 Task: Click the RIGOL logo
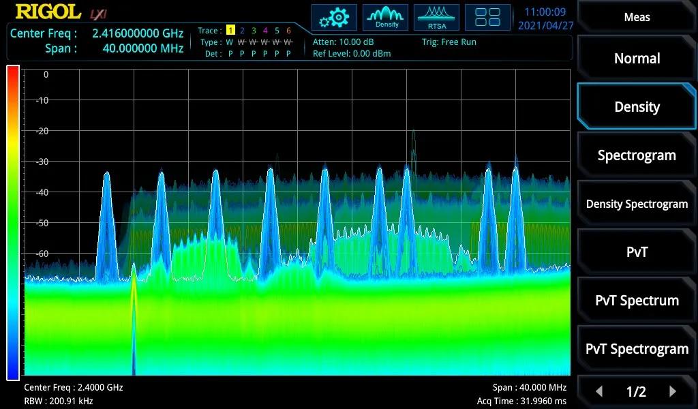click(46, 12)
